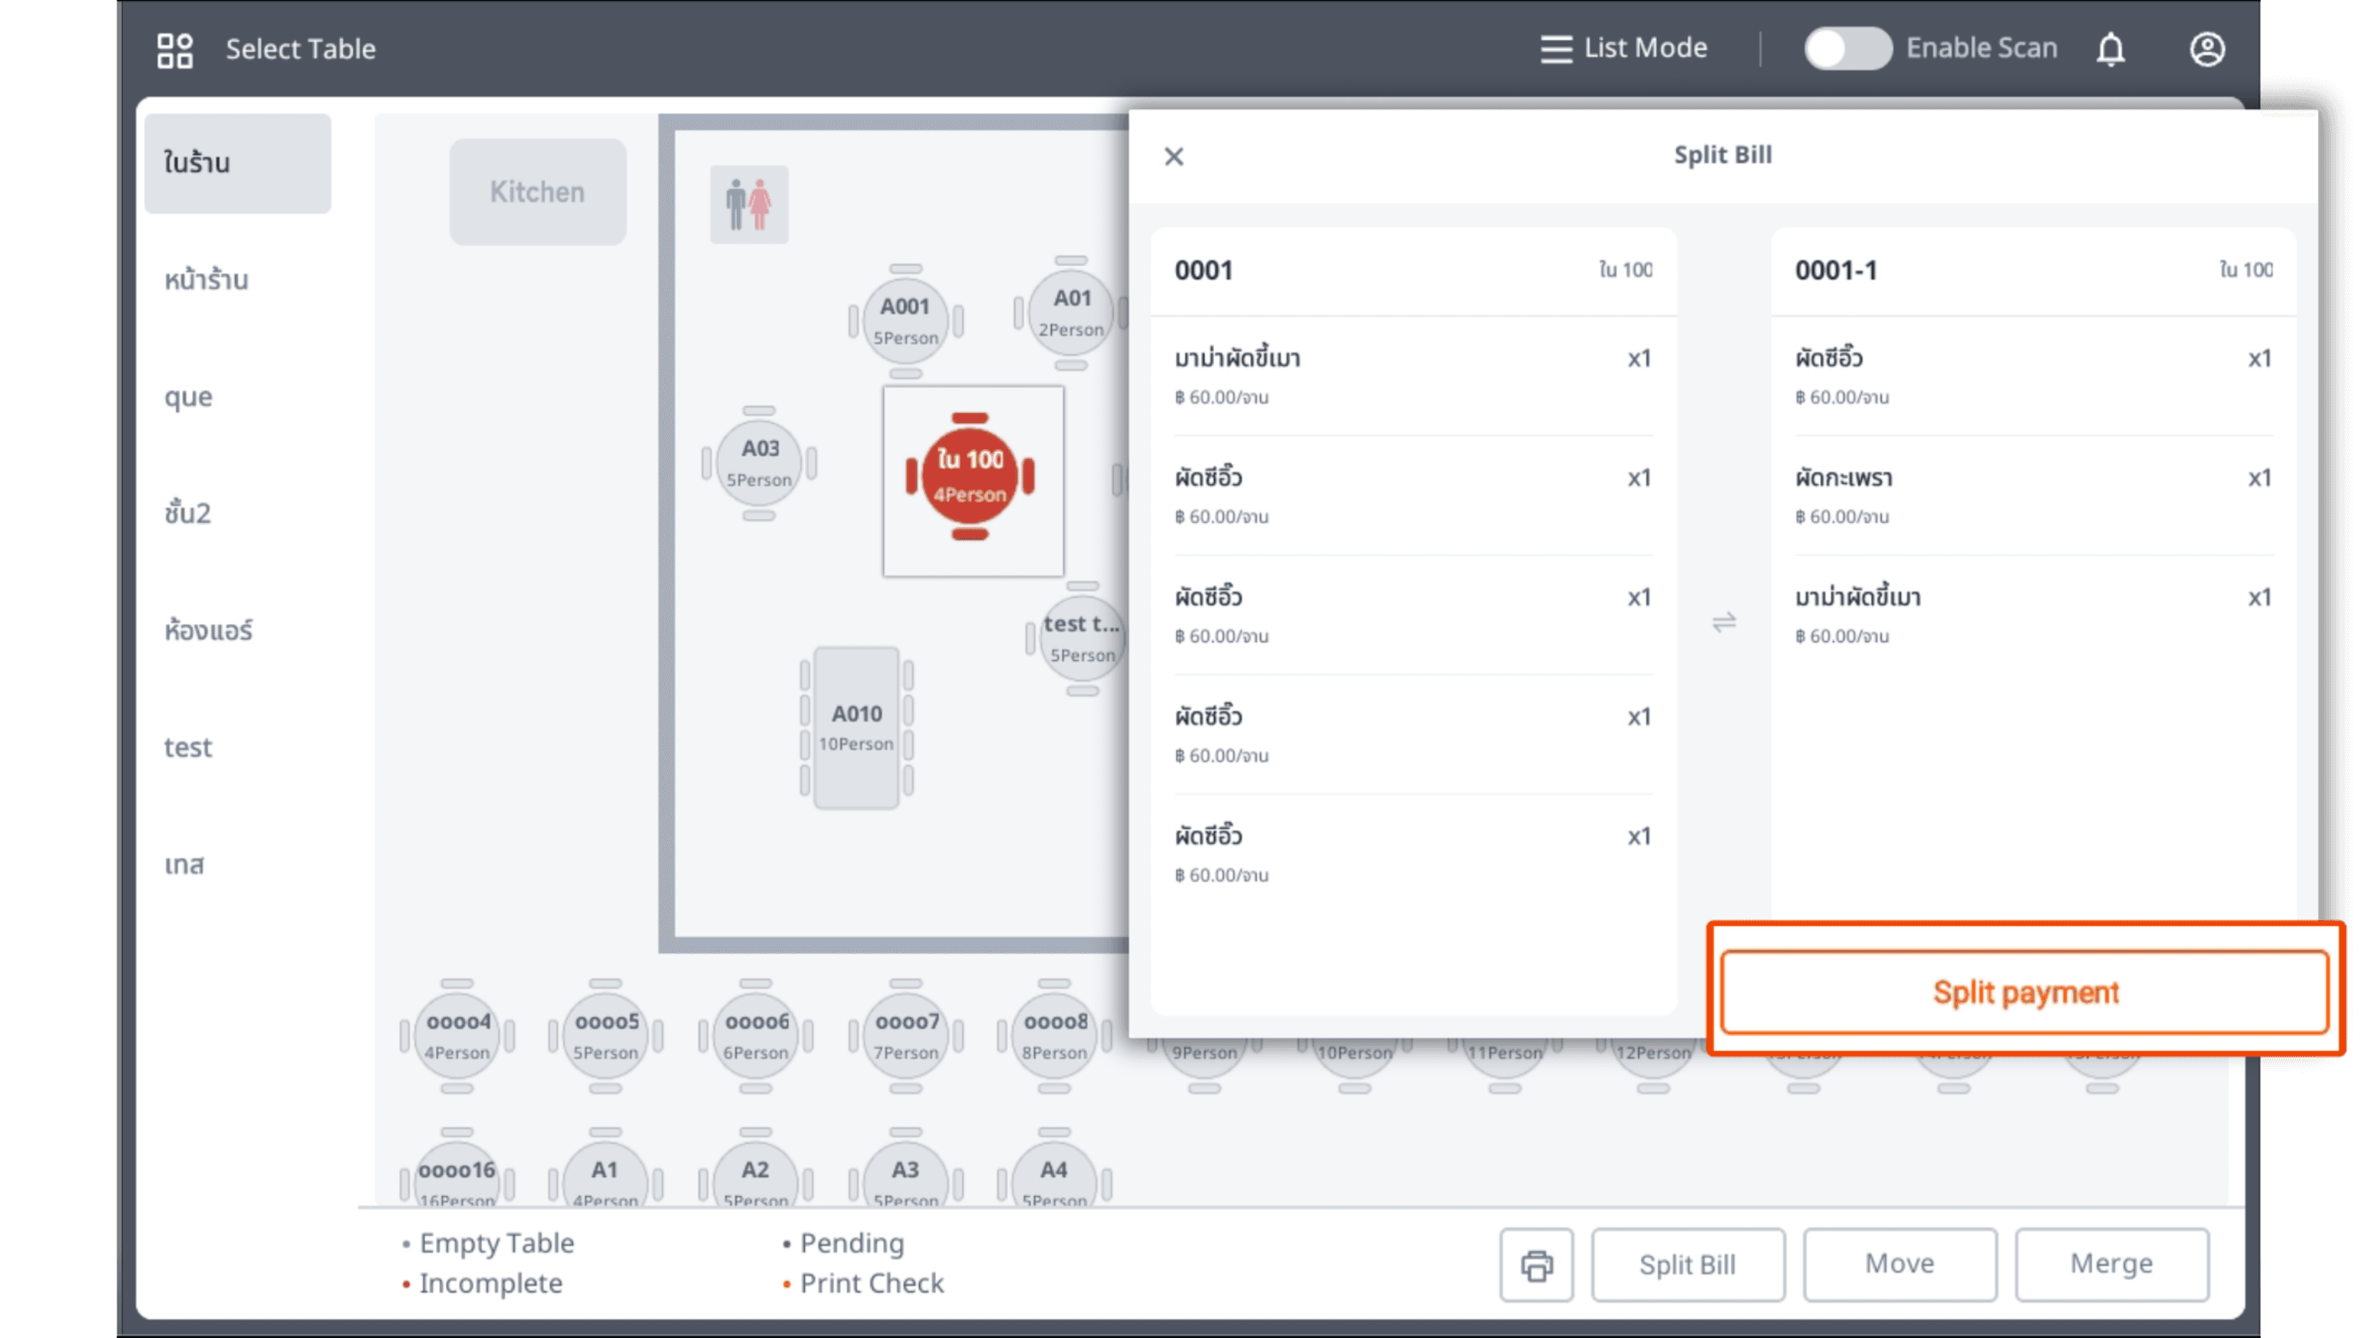
Task: Select the test zone tab
Action: point(237,747)
